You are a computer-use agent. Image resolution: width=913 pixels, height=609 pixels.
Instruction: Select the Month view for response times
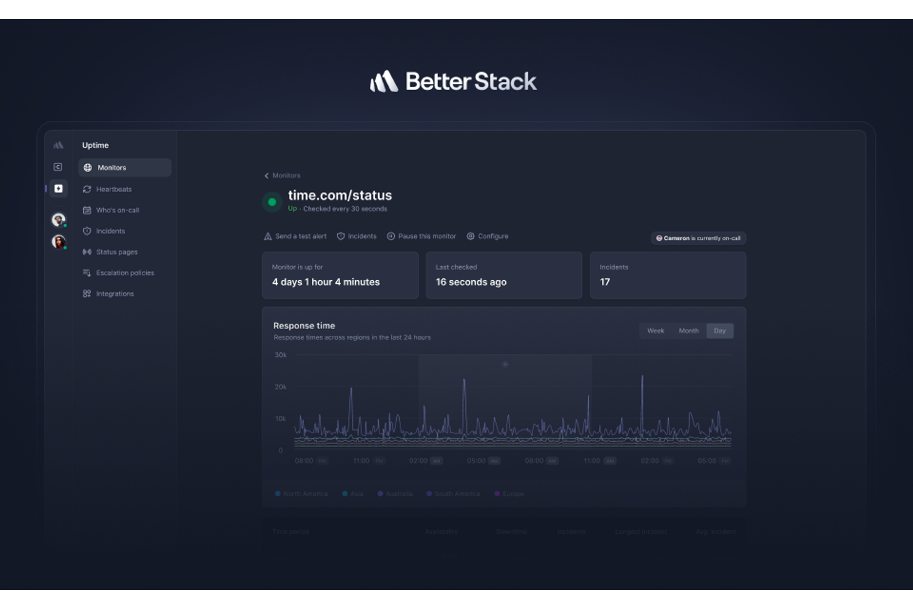[688, 331]
